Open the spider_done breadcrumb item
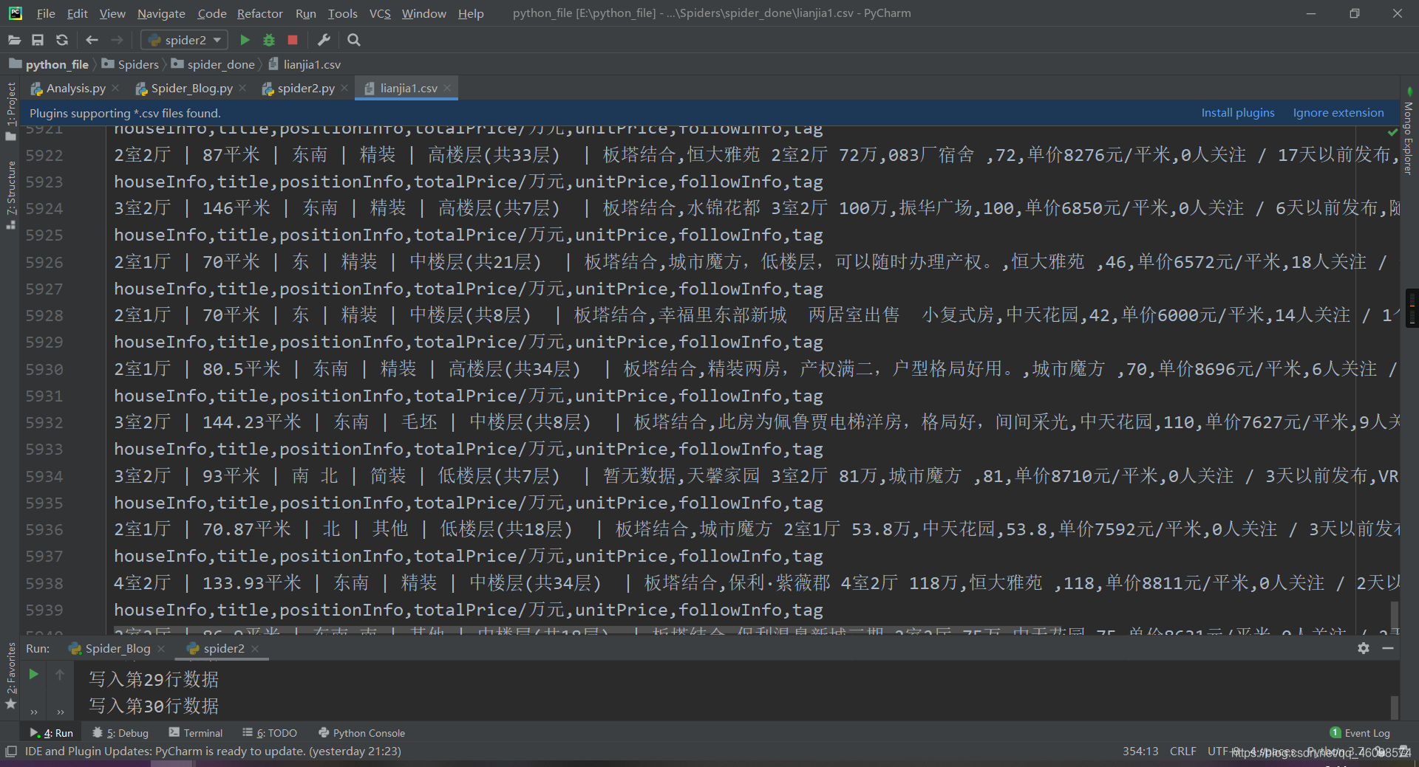 point(220,64)
